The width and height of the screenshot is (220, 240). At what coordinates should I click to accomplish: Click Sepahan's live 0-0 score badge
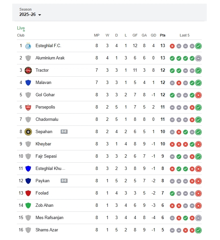point(64,132)
